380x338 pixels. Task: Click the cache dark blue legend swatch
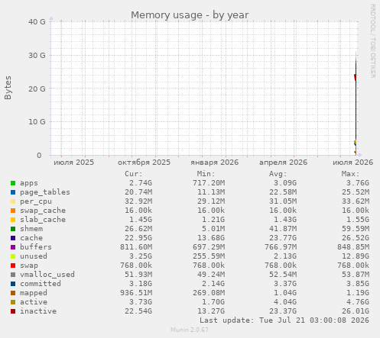pos(13,238)
